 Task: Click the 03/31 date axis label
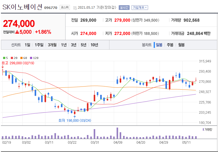point(95,142)
